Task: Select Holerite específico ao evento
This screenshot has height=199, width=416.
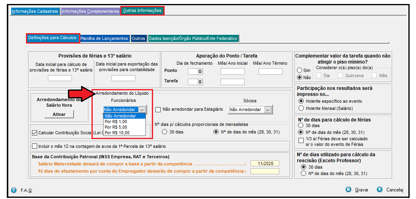Action: click(x=301, y=101)
